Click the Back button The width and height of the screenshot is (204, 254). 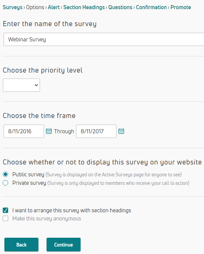click(21, 245)
